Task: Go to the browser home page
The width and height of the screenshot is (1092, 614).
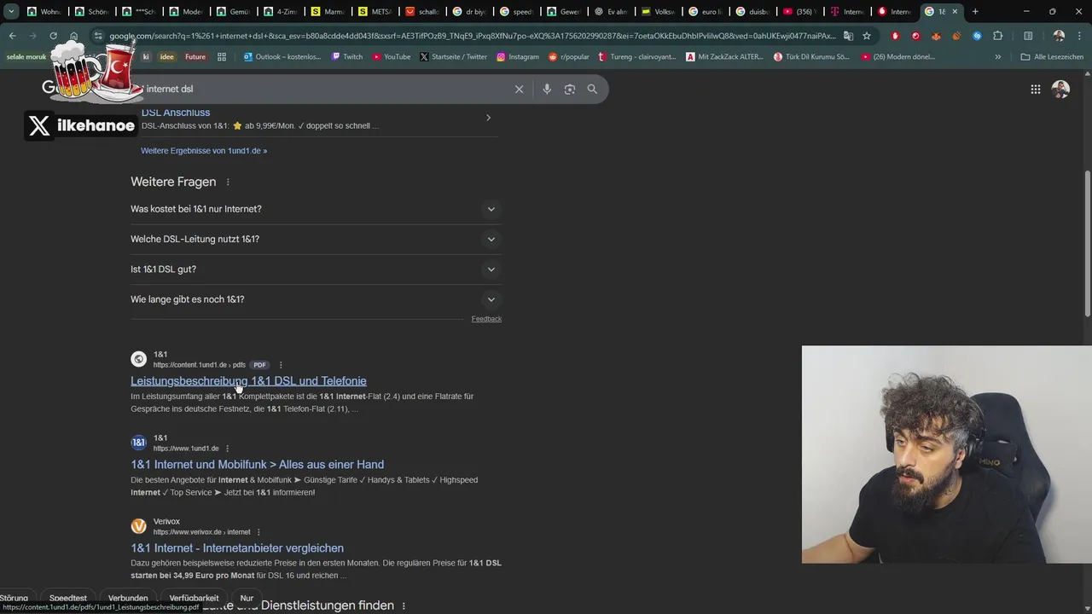Action: pyautogui.click(x=73, y=36)
